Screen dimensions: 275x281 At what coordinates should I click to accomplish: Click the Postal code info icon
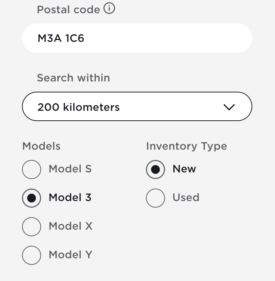(109, 8)
